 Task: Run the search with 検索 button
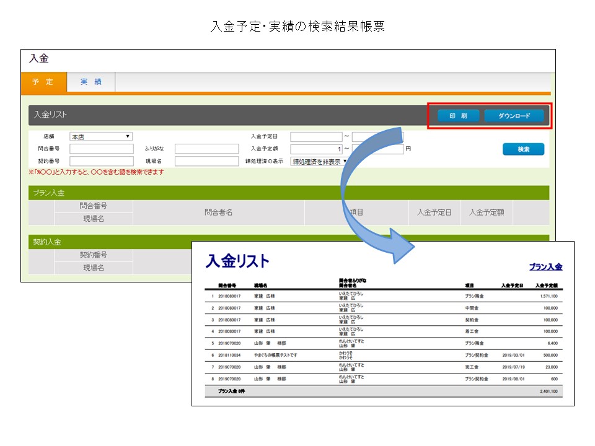[x=523, y=149]
